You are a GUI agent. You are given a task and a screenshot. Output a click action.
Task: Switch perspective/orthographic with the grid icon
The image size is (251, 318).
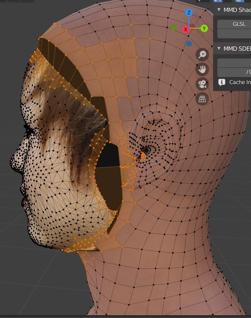(202, 99)
